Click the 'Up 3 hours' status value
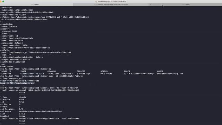The image size is (222, 125). point(106,74)
